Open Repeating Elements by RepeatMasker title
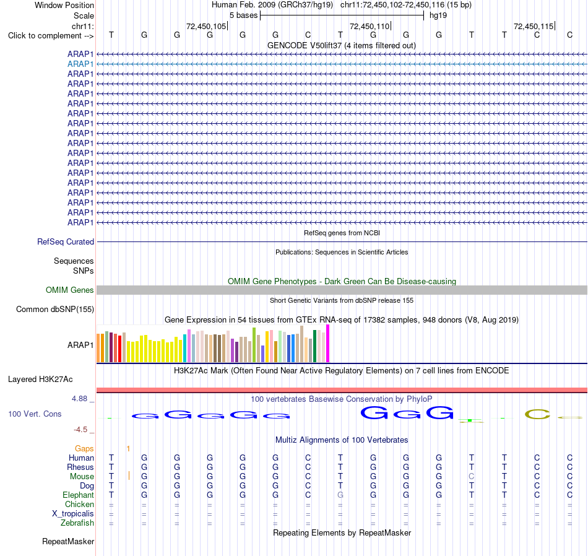588x556 pixels. [342, 532]
